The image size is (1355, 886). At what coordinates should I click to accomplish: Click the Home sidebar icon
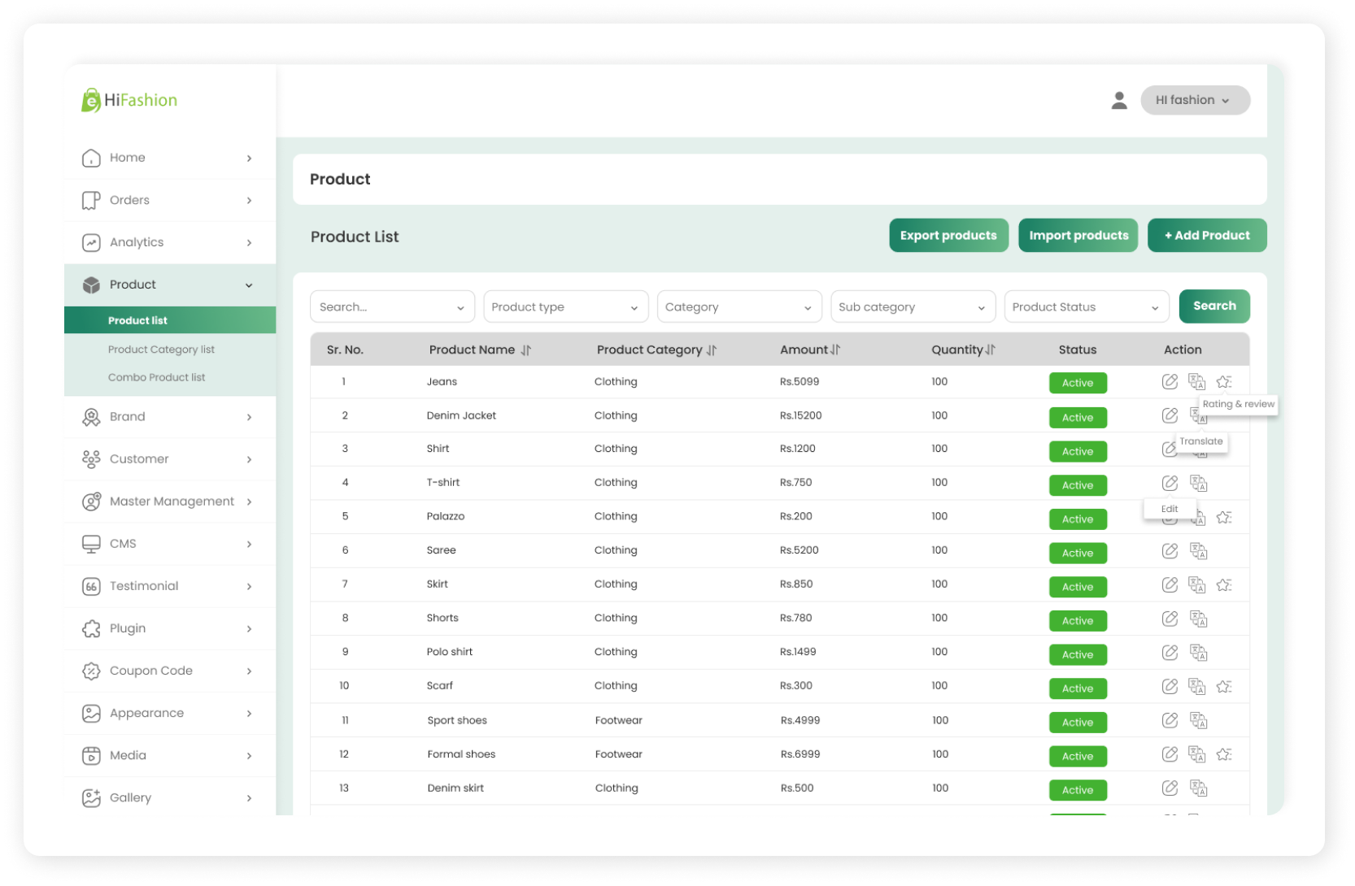pyautogui.click(x=91, y=158)
